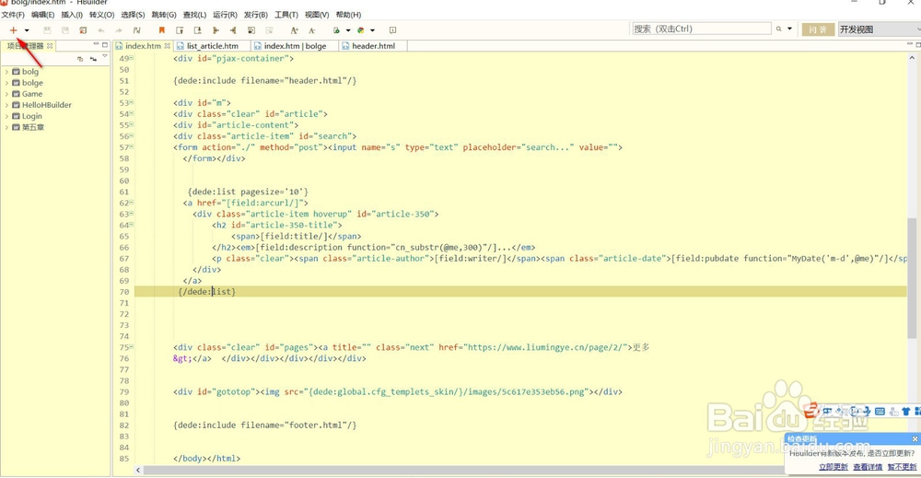Screen dimensions: 921x478
Task: Click the orange plus New button
Action: 13,30
